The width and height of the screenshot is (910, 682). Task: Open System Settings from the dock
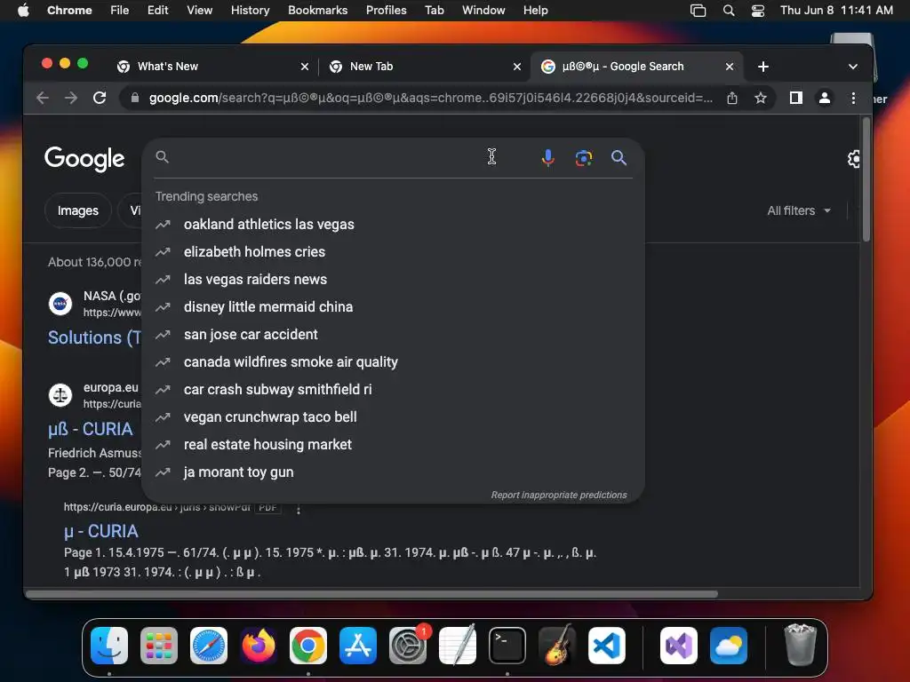click(x=407, y=645)
